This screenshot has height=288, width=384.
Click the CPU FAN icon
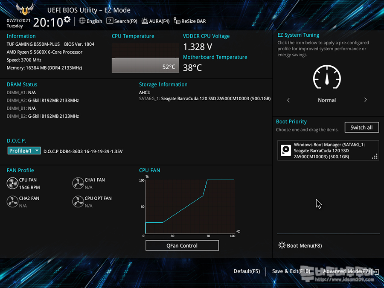click(x=12, y=183)
